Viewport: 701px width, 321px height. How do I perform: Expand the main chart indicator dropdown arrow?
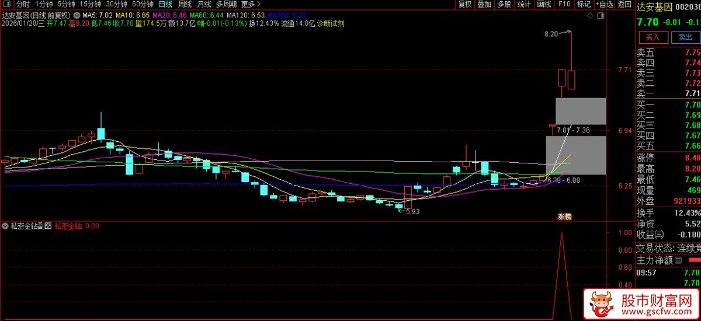77,15
